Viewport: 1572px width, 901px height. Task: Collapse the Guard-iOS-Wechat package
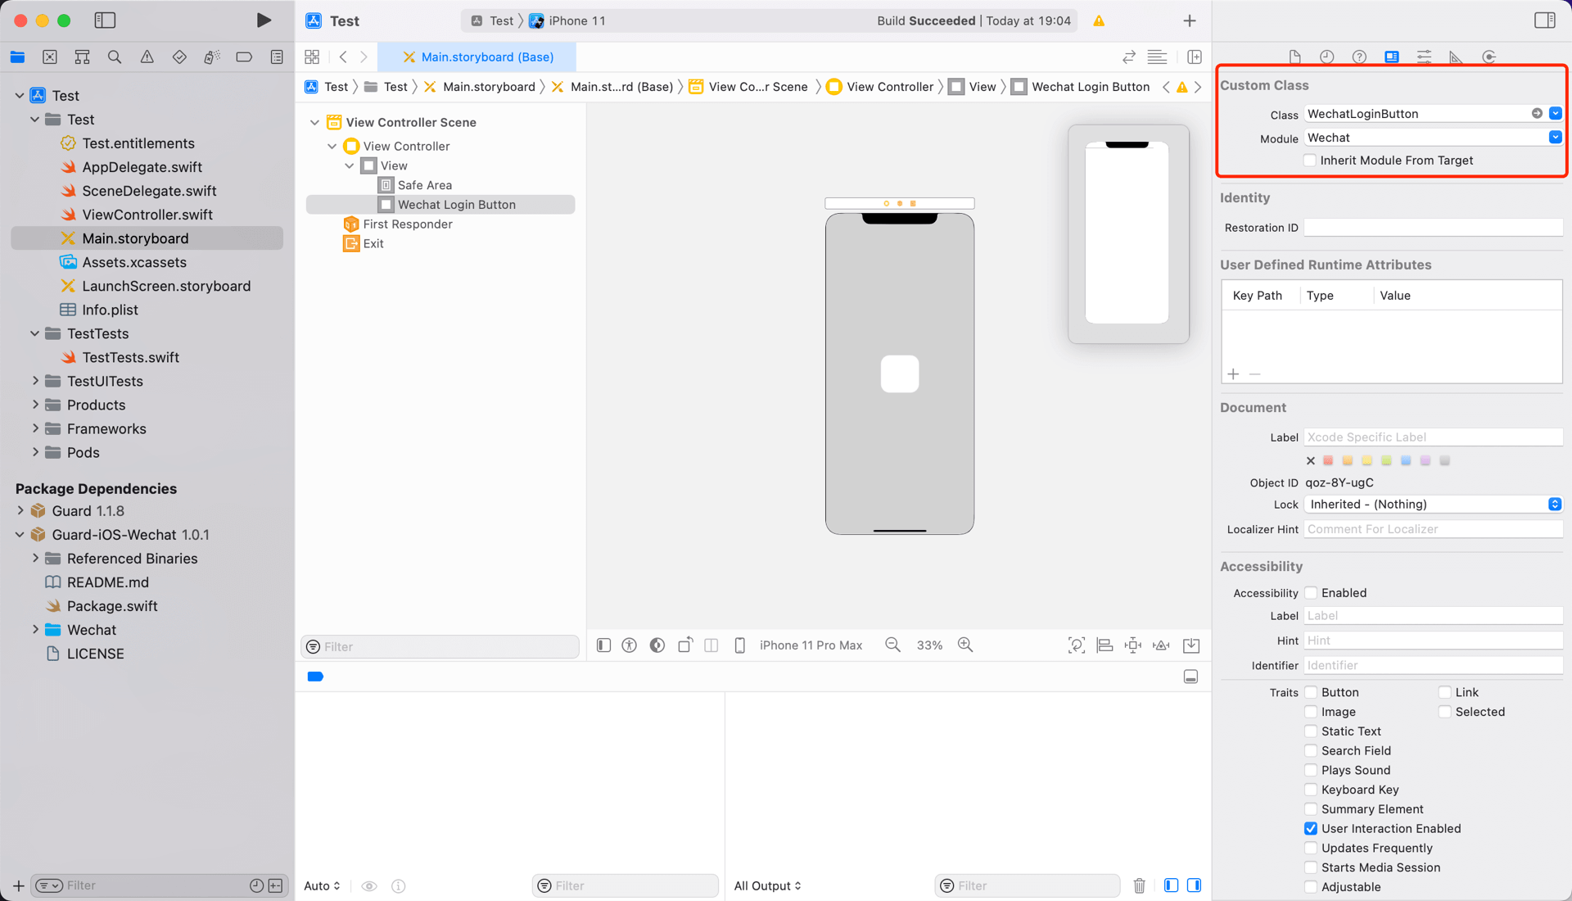pos(20,535)
